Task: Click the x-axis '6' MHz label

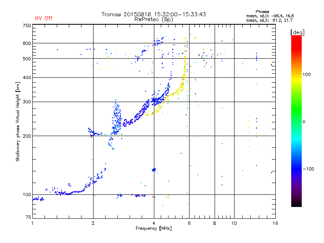Action: click(189, 223)
